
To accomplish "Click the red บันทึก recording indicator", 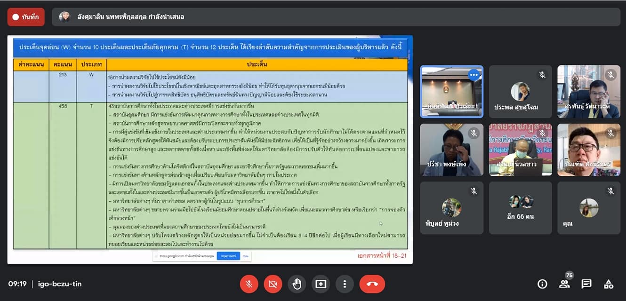I will click(x=26, y=17).
